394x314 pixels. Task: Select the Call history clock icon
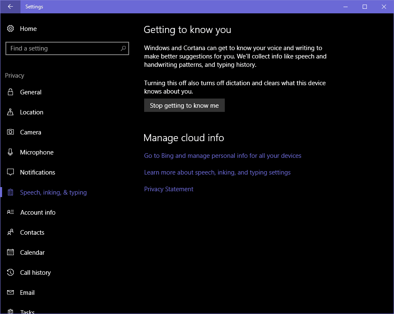(x=10, y=272)
